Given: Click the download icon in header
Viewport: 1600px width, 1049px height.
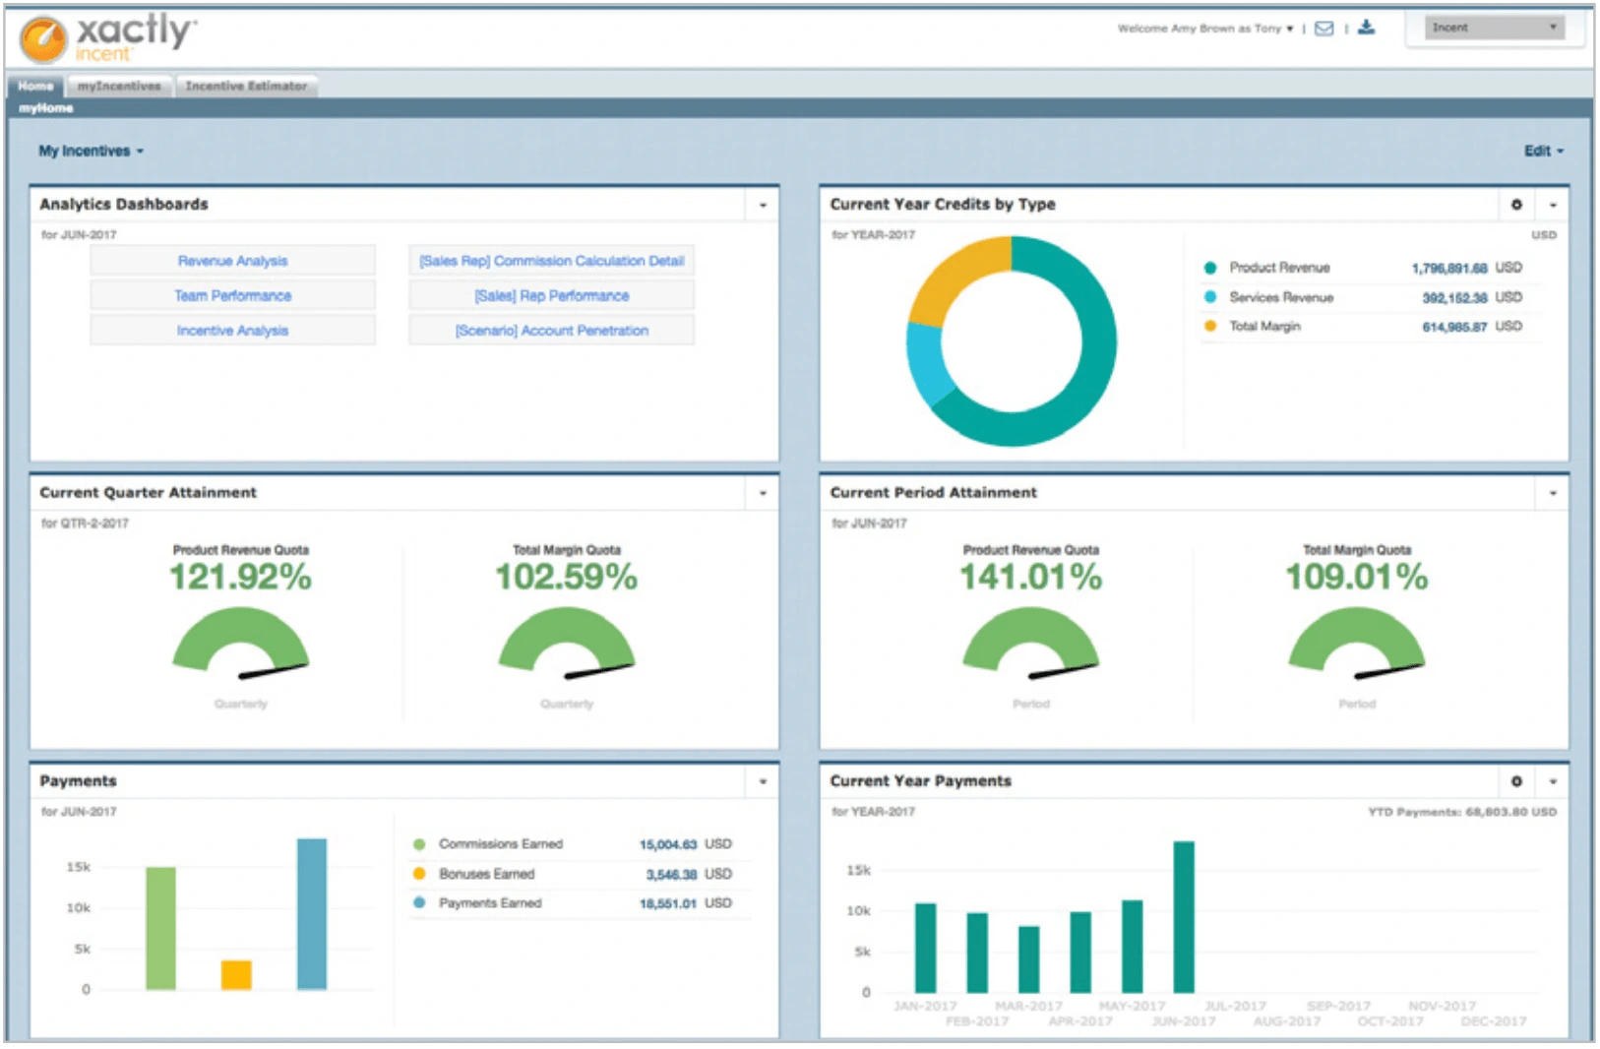Looking at the screenshot, I should click(x=1366, y=28).
